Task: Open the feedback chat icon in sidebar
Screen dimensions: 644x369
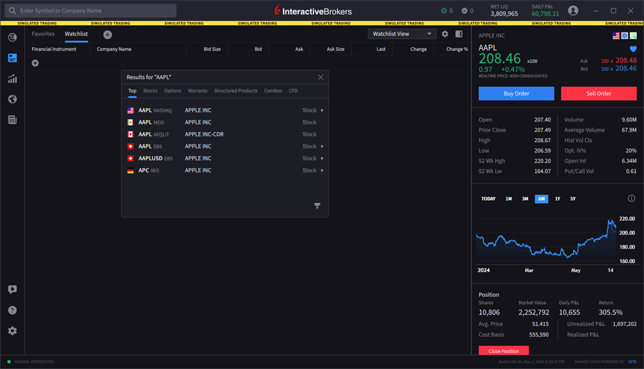Action: 12,289
